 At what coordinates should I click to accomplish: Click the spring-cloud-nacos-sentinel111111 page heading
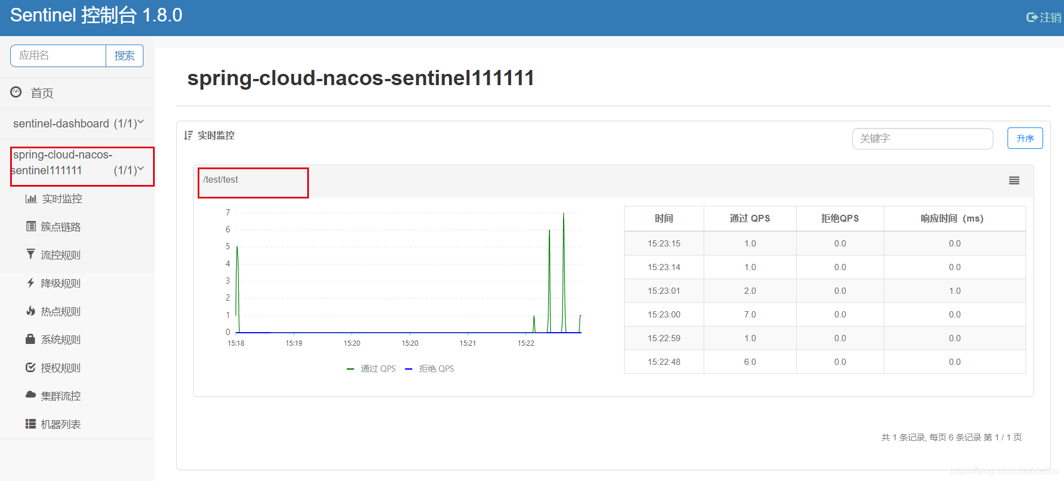point(360,78)
